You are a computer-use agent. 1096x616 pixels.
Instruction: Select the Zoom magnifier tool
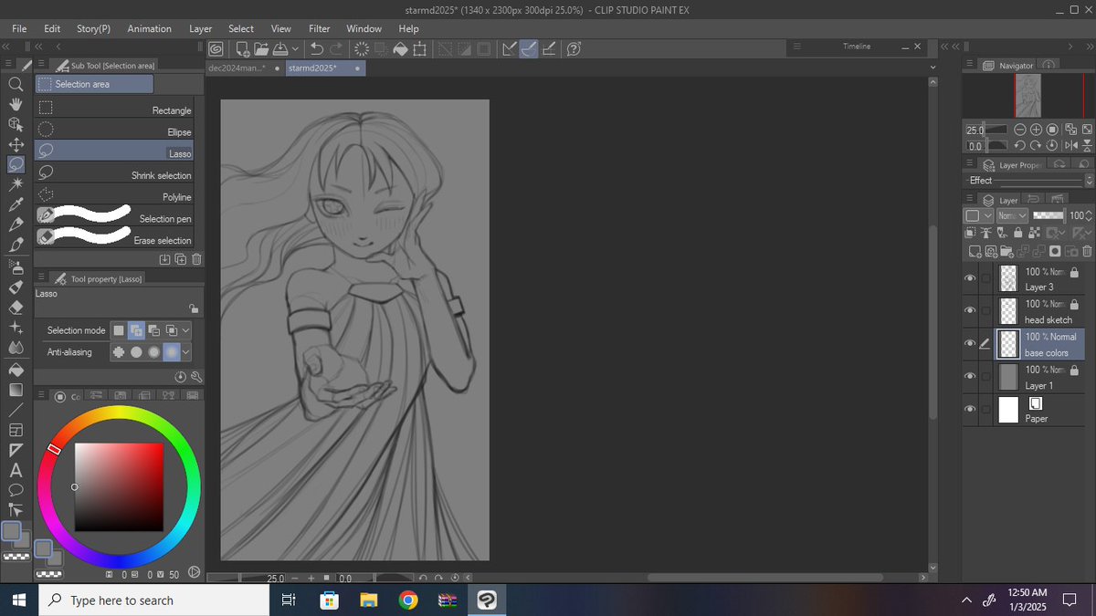point(16,83)
